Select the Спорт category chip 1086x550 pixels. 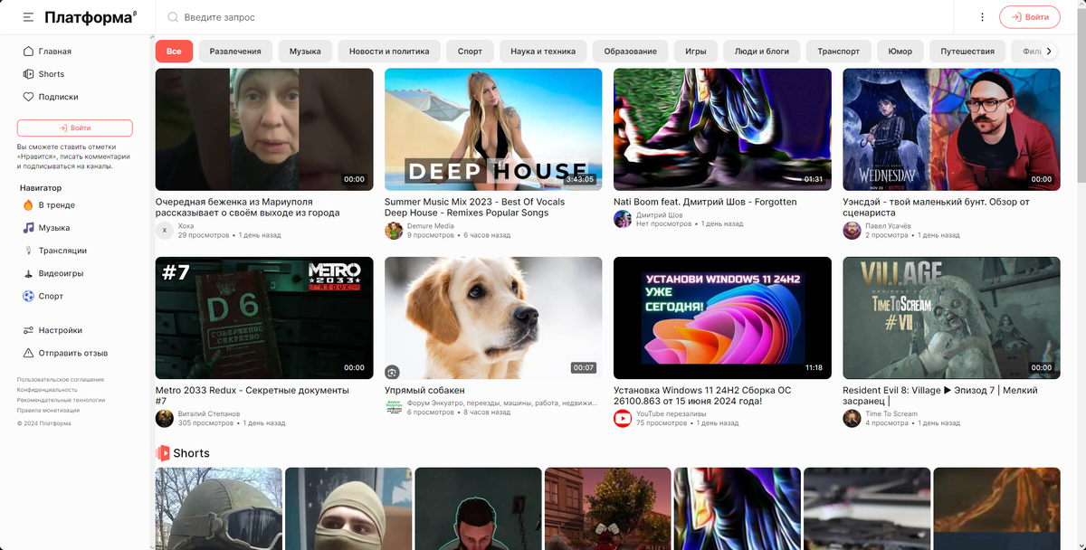point(470,52)
